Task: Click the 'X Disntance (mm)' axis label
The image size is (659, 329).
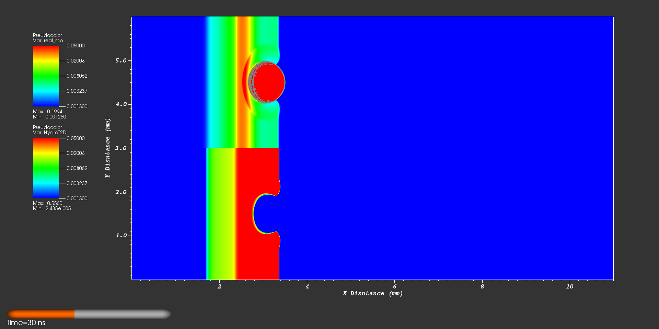Action: click(x=373, y=294)
